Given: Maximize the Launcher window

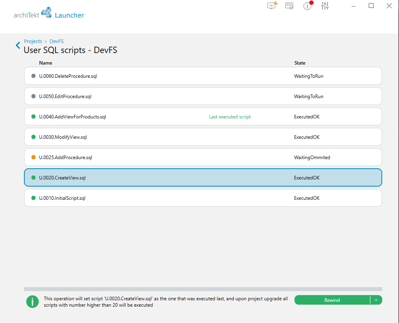Looking at the screenshot, I should [371, 6].
